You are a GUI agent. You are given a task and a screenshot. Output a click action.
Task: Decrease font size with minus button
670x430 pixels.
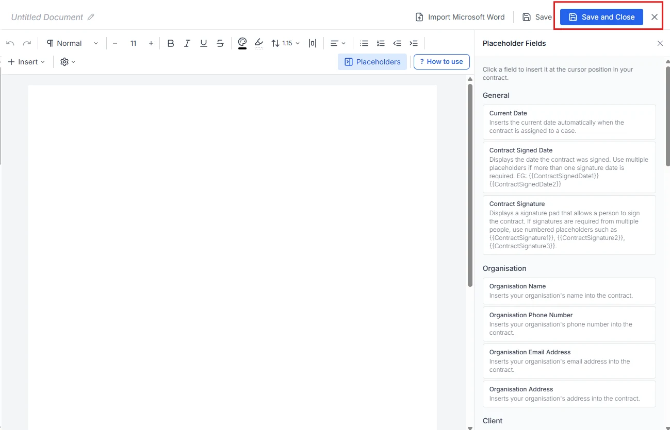click(x=115, y=43)
